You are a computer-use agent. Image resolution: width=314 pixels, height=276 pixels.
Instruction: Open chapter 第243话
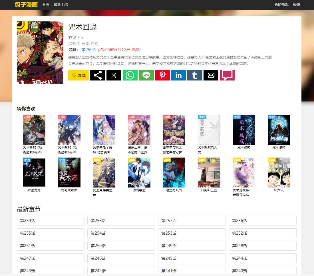[51, 270]
